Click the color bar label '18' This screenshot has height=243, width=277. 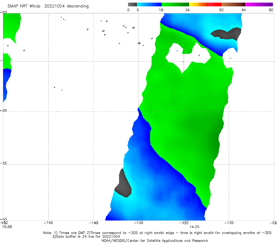point(161,10)
